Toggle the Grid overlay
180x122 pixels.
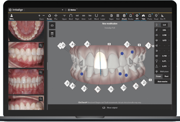(118, 17)
